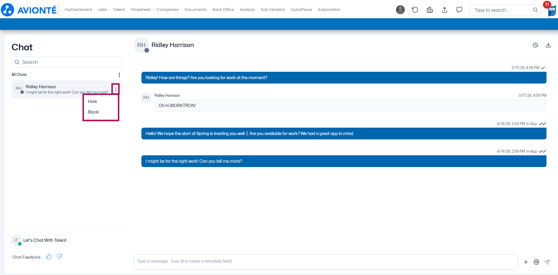Screen dimensions: 558x275
Task: Open the All Chats options menu
Action: pos(119,75)
